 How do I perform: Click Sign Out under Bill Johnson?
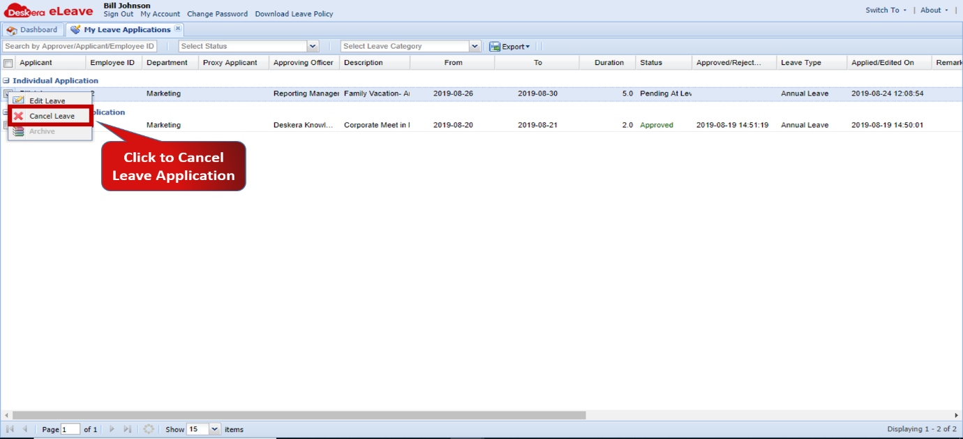[x=119, y=13]
